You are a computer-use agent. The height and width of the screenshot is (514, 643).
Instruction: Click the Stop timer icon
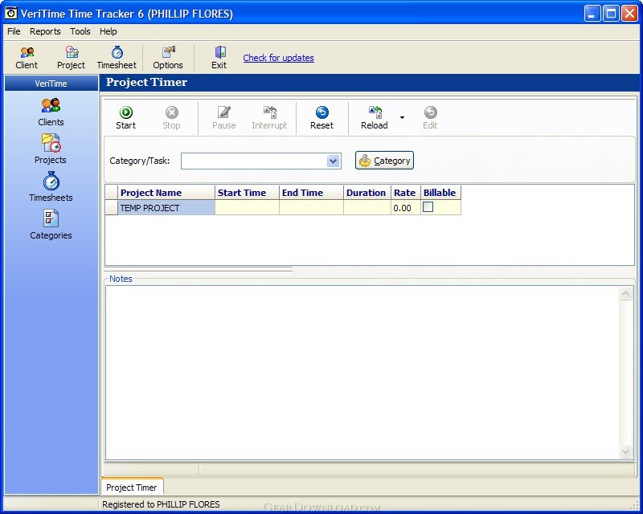[171, 117]
